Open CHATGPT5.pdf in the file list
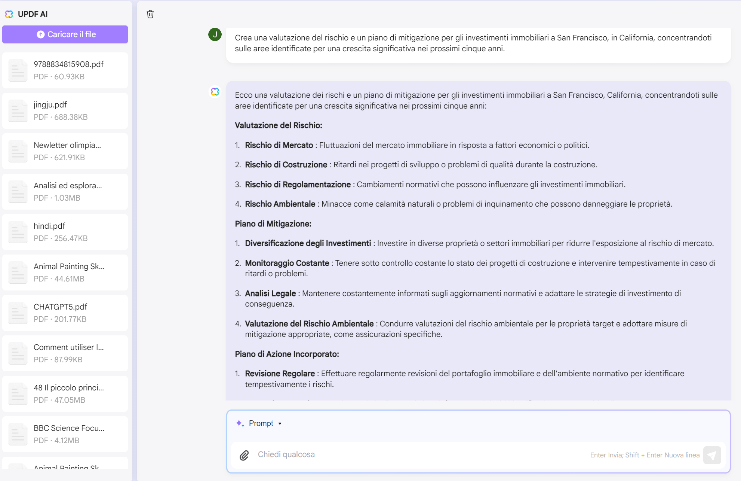741x481 pixels. coord(65,313)
